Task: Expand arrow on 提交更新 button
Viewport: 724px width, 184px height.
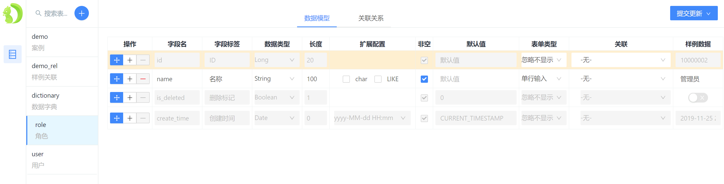Action: [708, 13]
